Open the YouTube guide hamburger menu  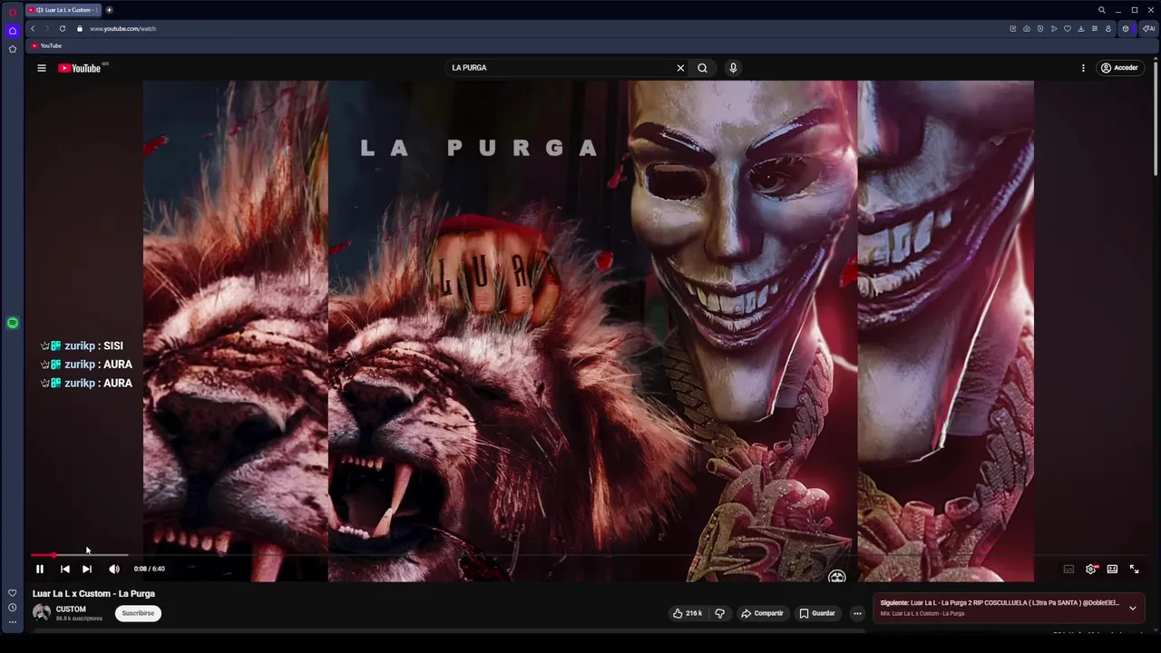coord(41,68)
